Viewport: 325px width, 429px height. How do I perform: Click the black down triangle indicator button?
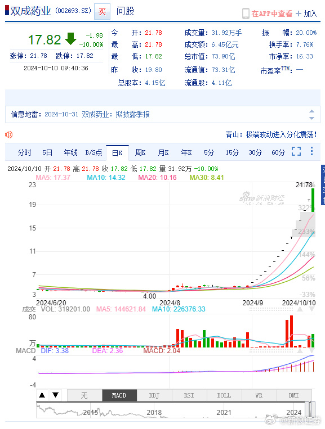[x=56, y=395]
